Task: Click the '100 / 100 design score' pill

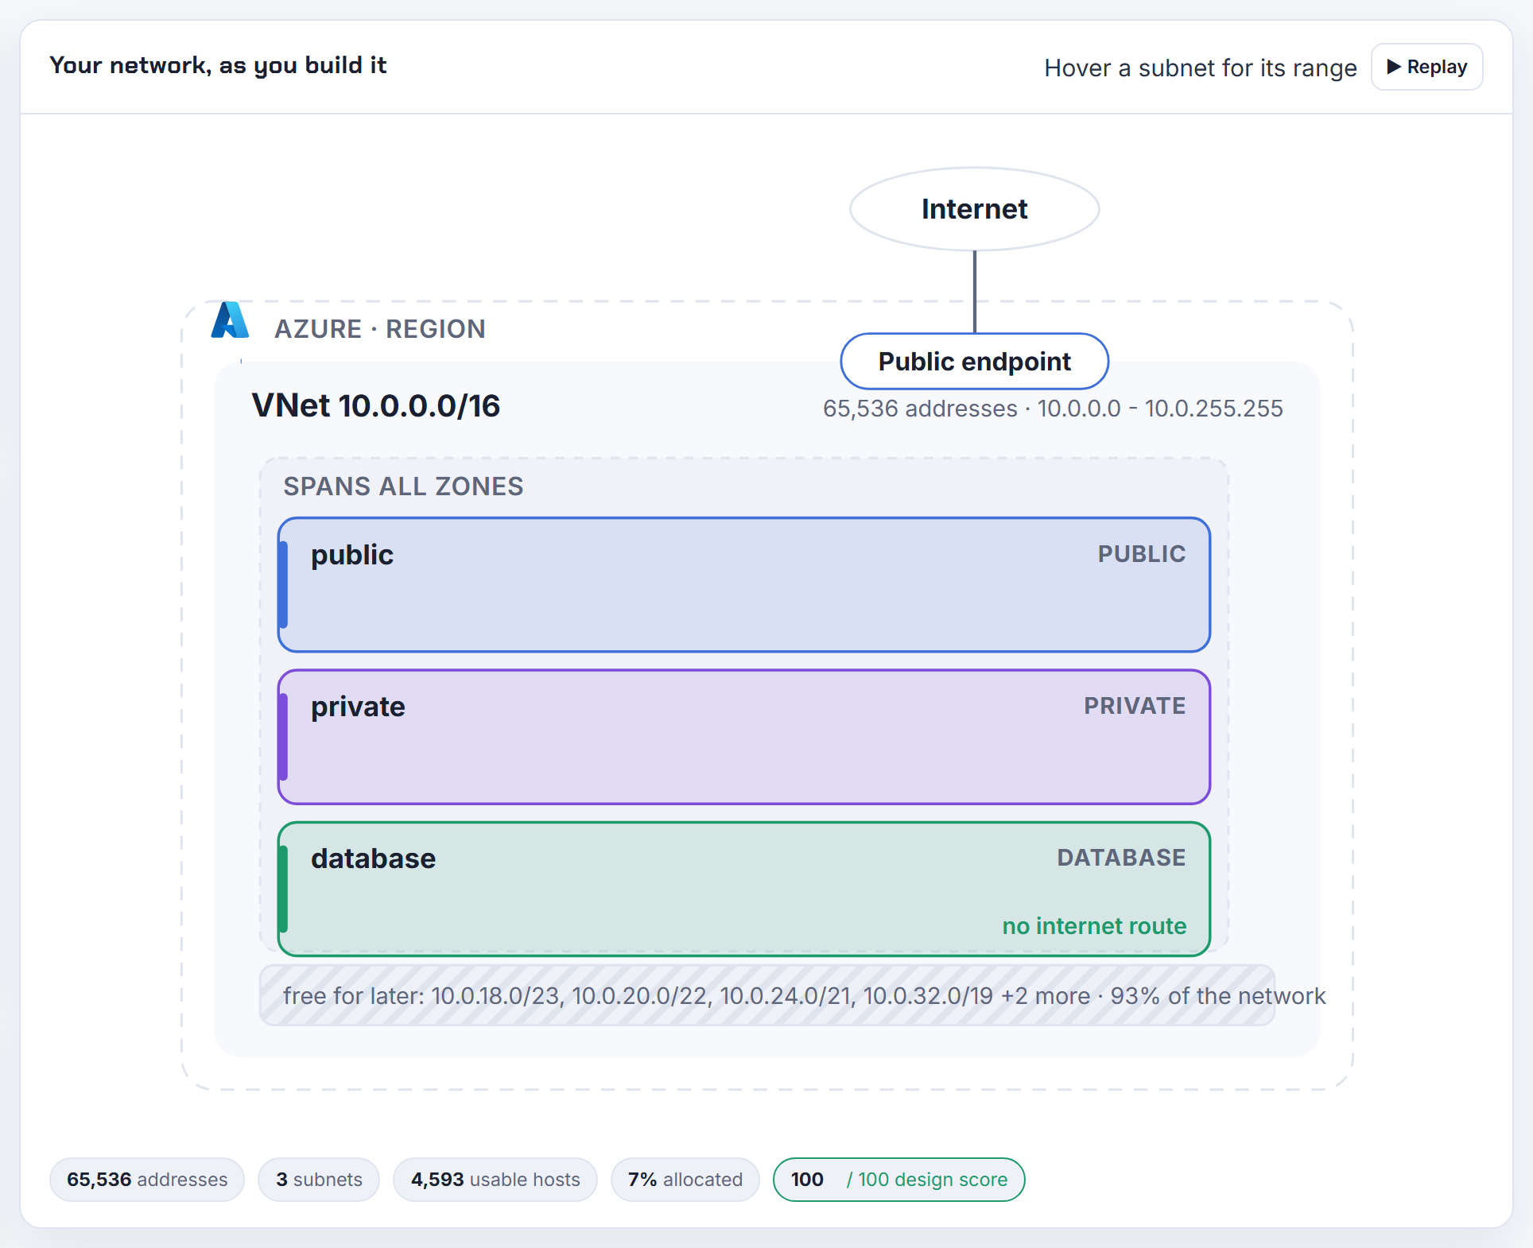Action: coord(898,1180)
